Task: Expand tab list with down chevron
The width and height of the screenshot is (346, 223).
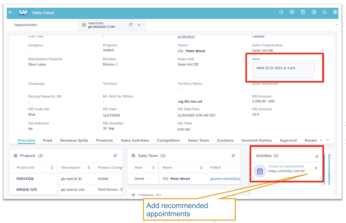Action: [x=328, y=140]
